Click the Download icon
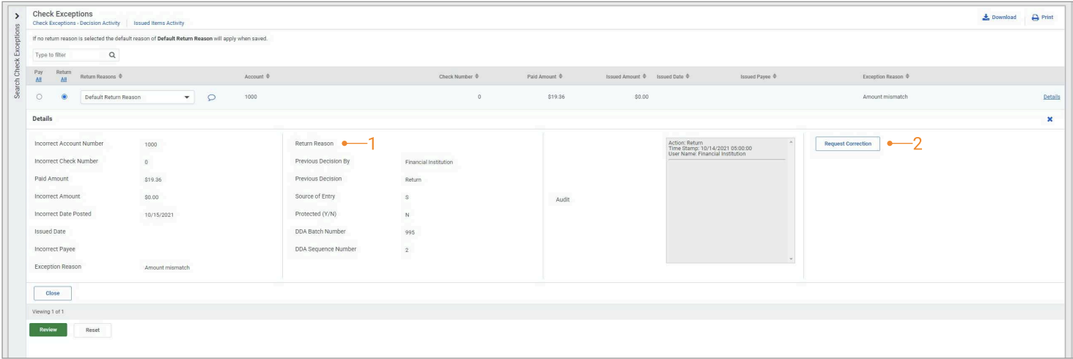Screen dimensions: 1073x359 tap(987, 18)
